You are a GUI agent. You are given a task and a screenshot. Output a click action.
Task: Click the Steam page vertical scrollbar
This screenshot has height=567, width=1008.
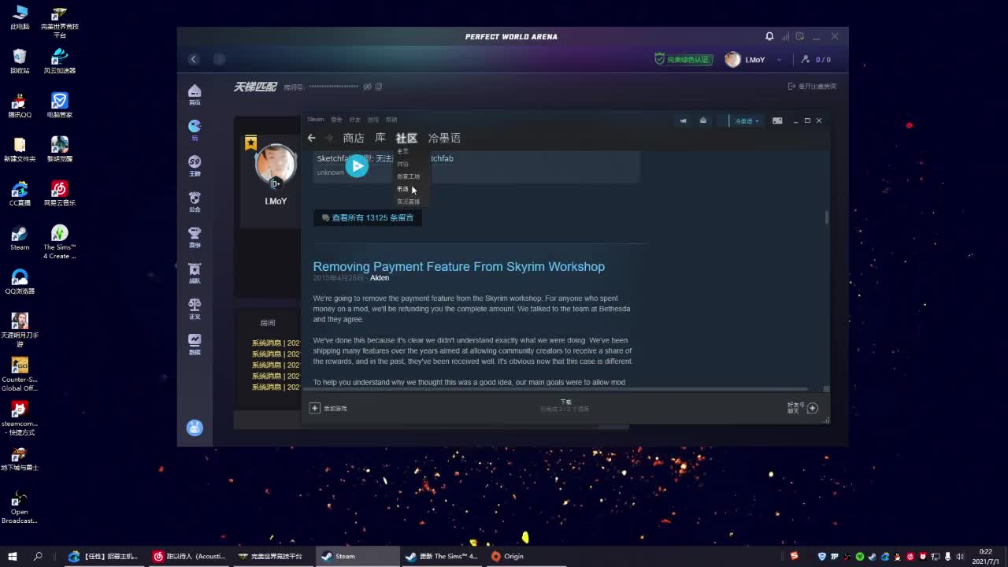(826, 217)
